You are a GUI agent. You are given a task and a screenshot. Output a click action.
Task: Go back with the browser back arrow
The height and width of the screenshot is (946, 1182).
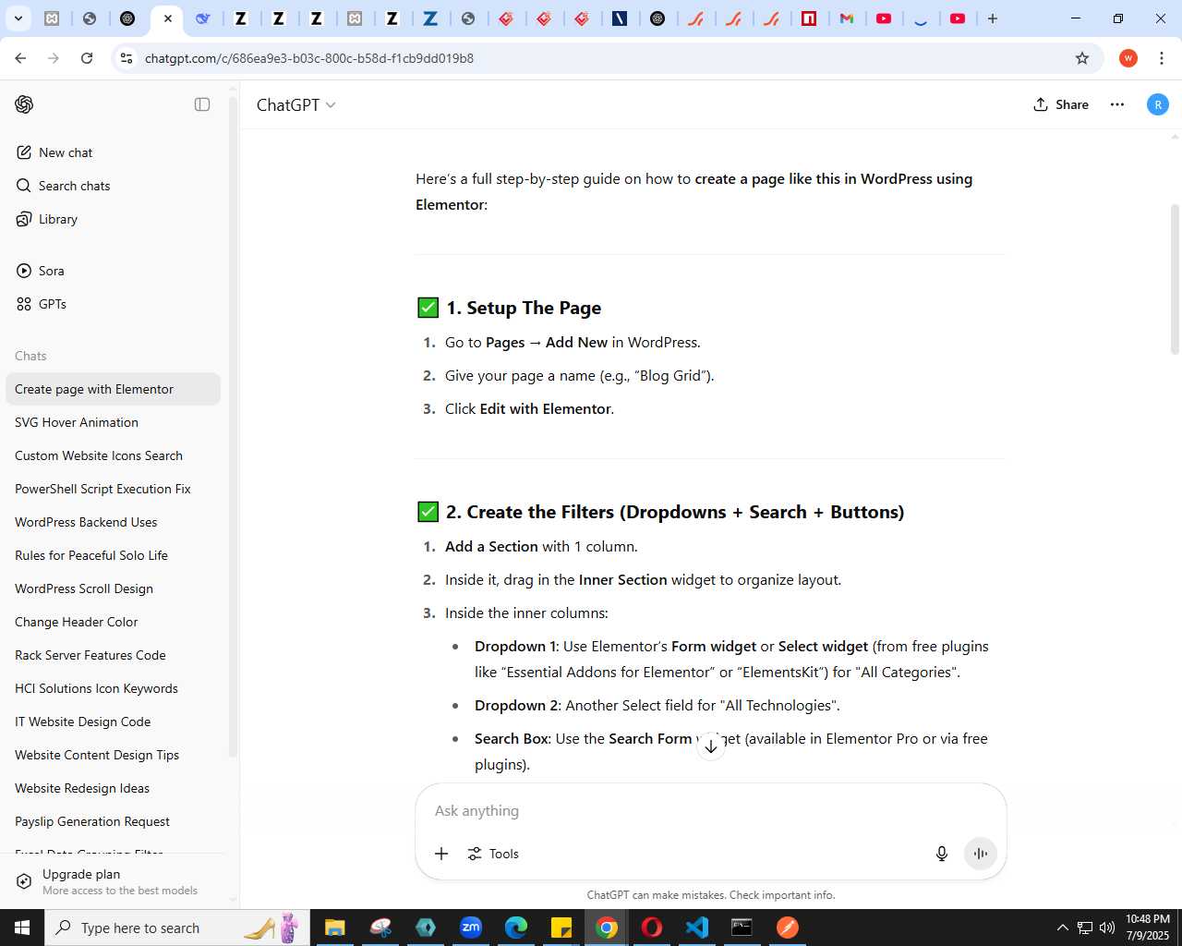click(20, 58)
